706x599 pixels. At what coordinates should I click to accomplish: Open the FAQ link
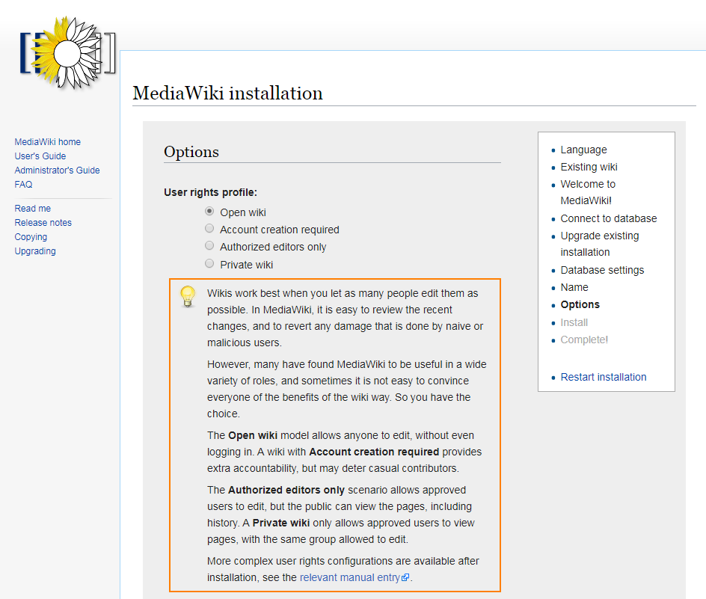(x=23, y=184)
